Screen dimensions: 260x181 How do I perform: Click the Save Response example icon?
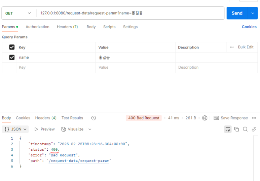click(x=216, y=118)
